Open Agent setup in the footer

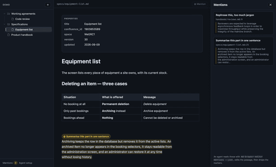tap(25, 163)
